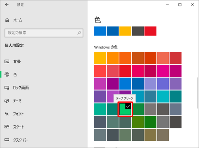The height and width of the screenshot is (148, 199).
Task: Go back using the arrow beside 設定
Action: click(x=7, y=5)
